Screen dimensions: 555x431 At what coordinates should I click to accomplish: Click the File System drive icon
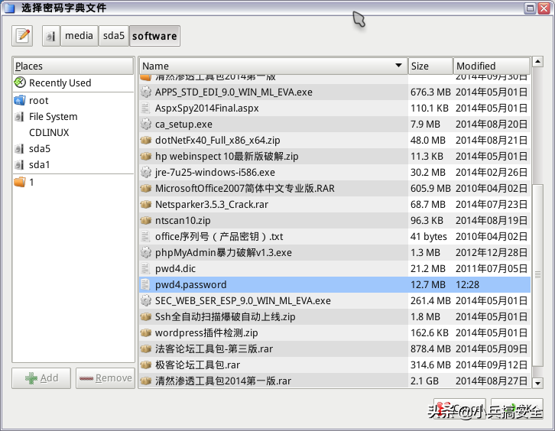tap(20, 116)
